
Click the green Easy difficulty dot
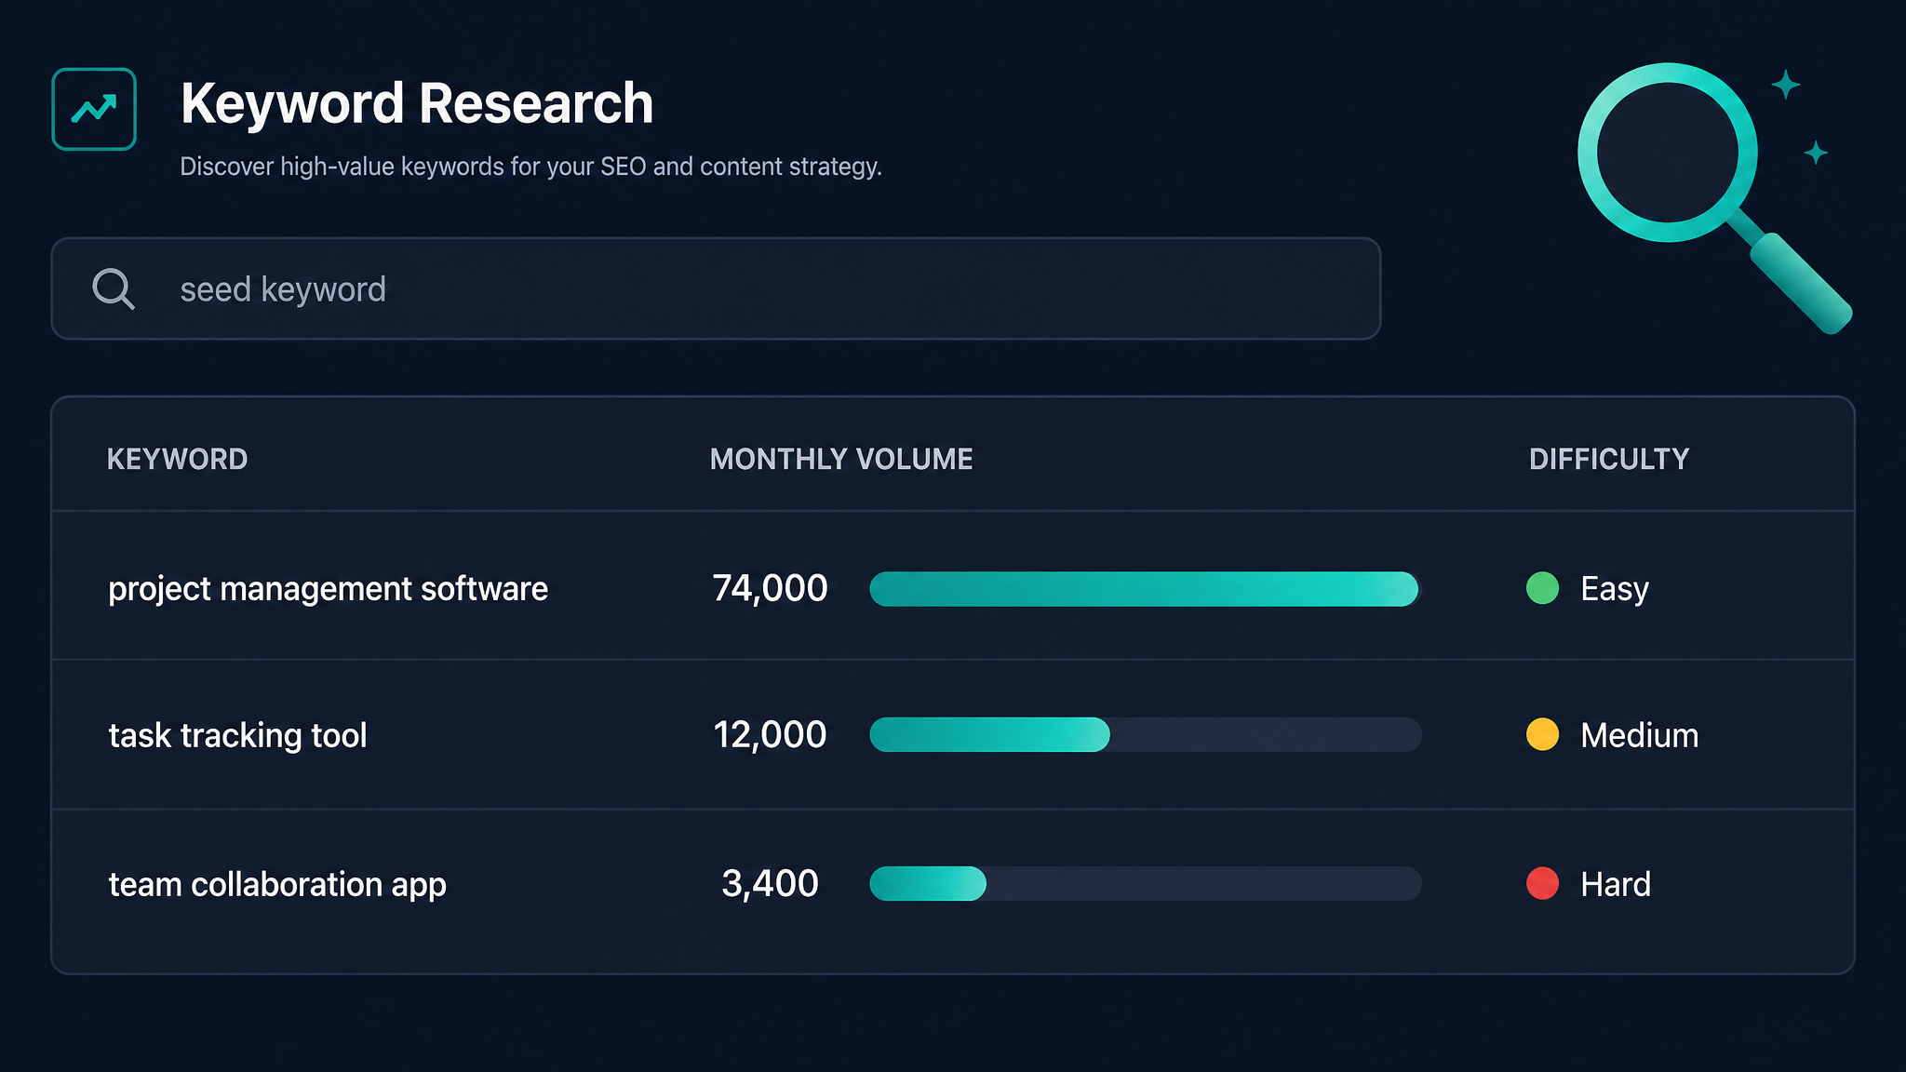pyautogui.click(x=1542, y=588)
